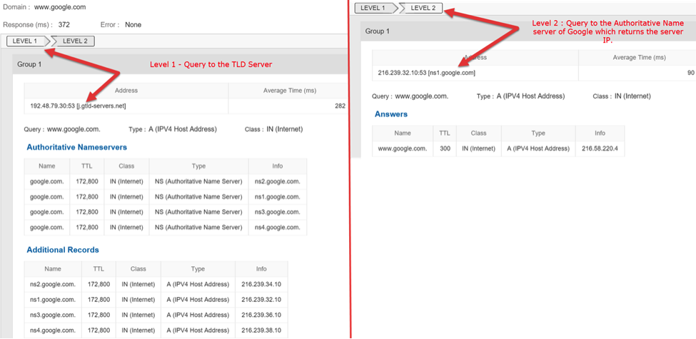Image resolution: width=696 pixels, height=339 pixels.
Task: Select ns4.google.com. Info cell in Authoritative Nameservers
Action: pyautogui.click(x=278, y=227)
